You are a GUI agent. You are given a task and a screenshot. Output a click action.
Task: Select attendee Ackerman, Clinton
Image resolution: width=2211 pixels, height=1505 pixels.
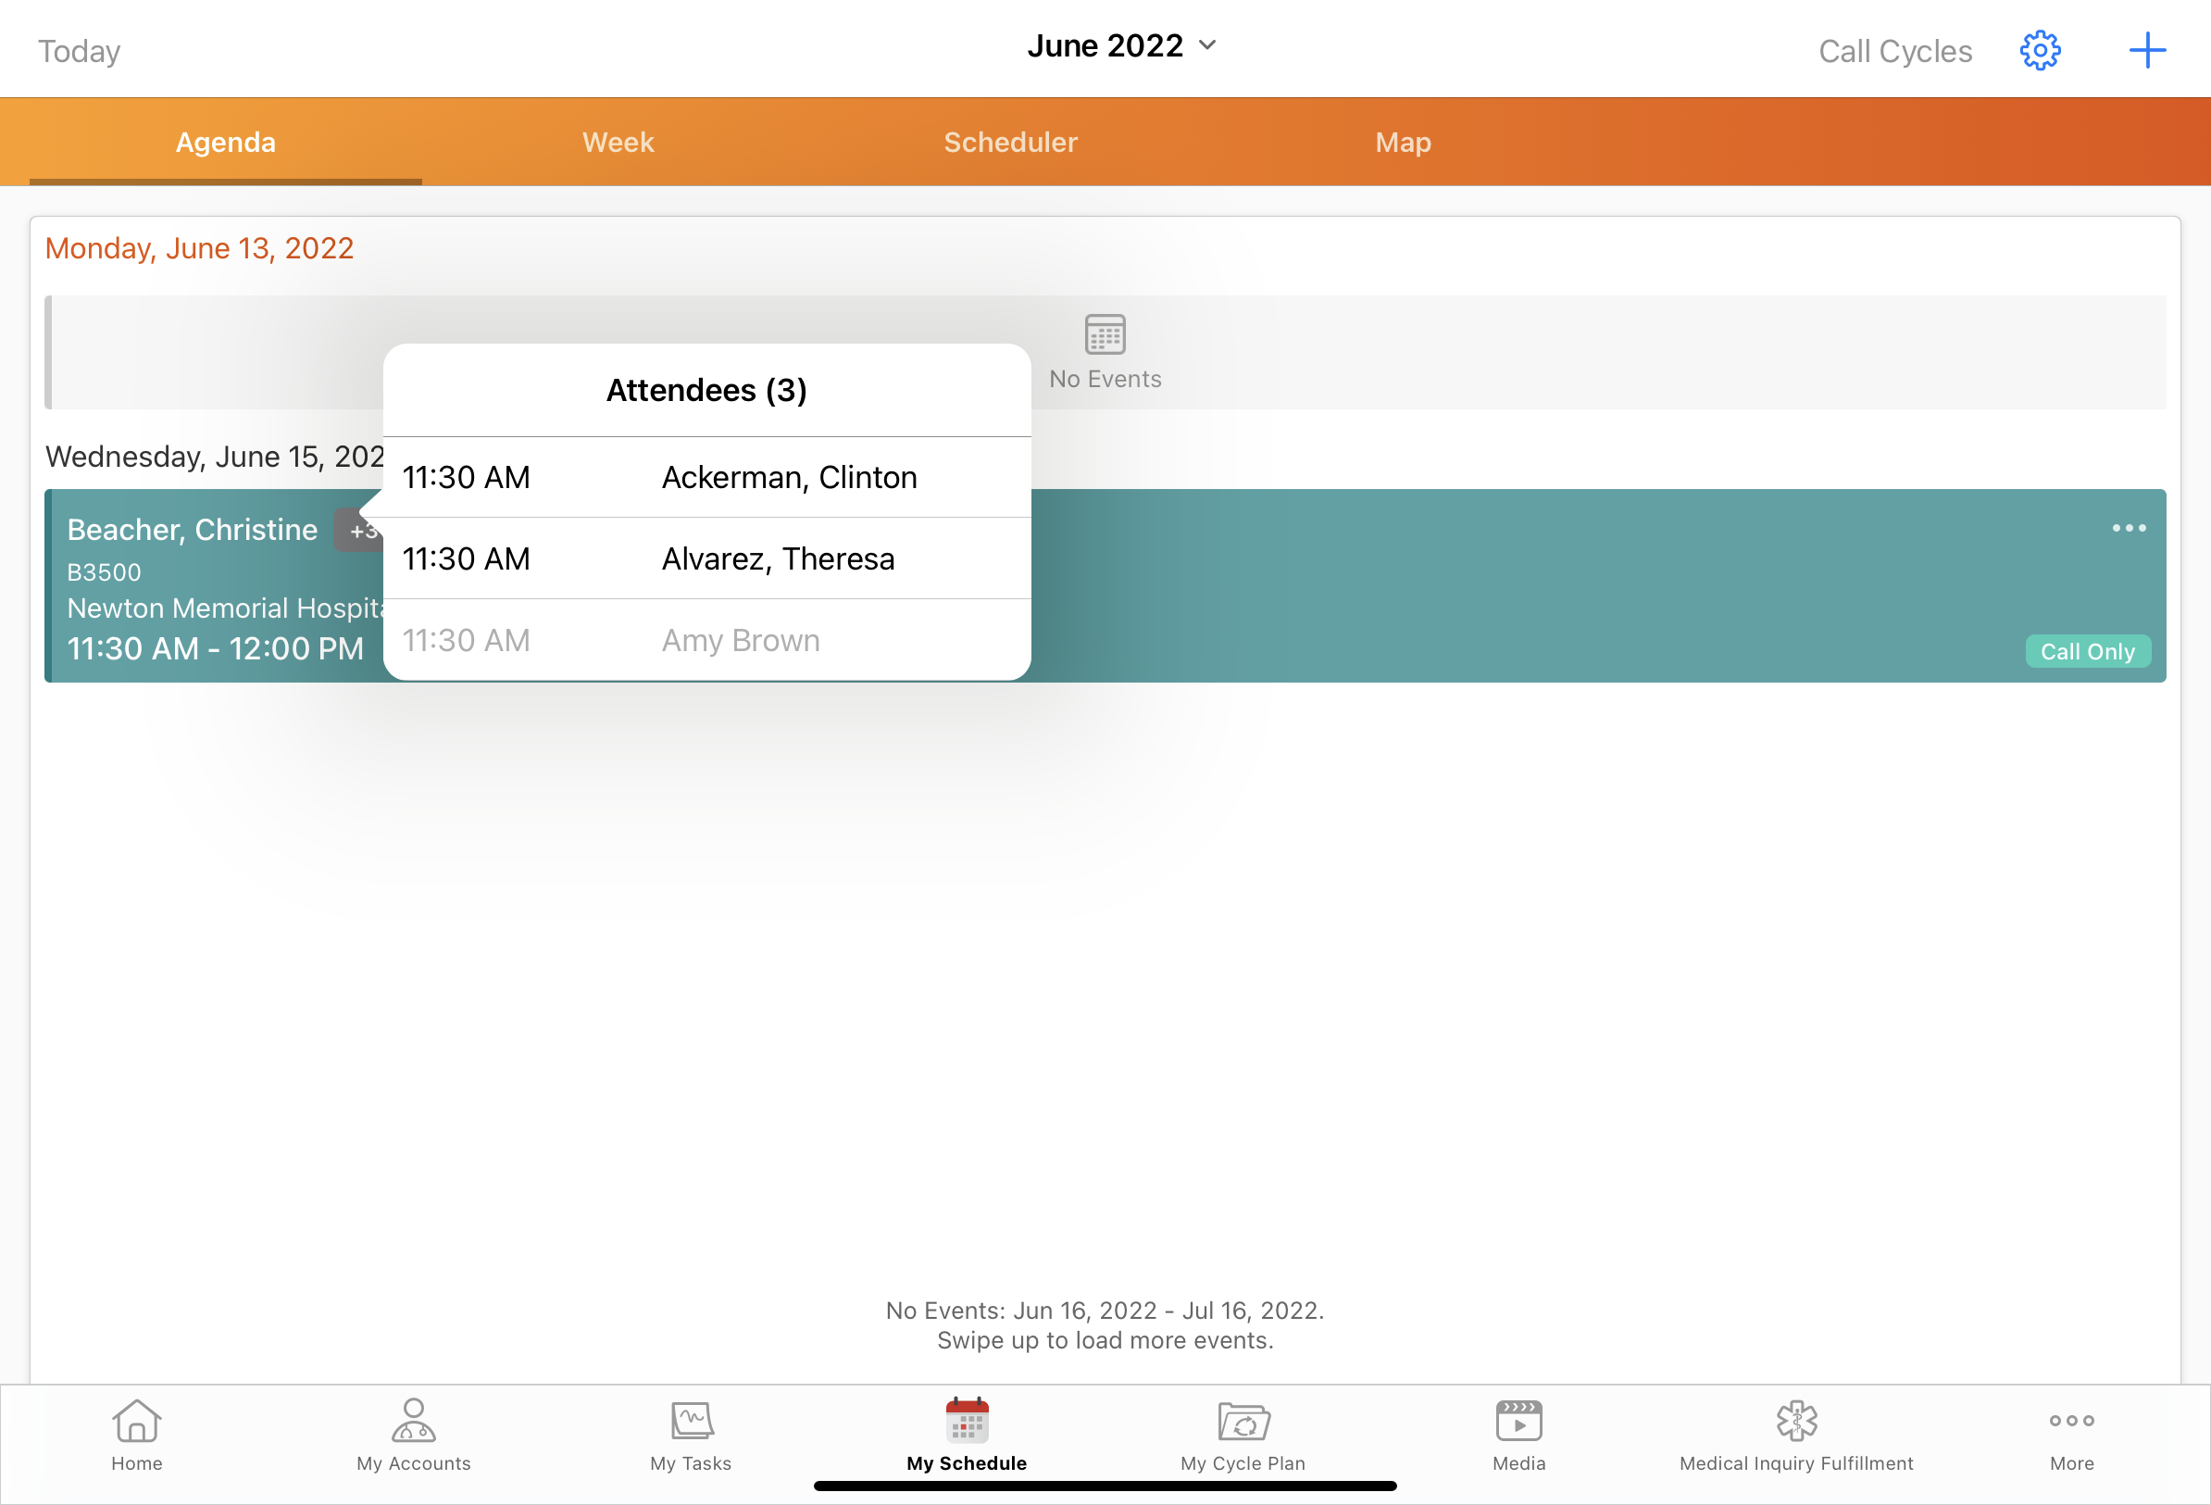[789, 477]
